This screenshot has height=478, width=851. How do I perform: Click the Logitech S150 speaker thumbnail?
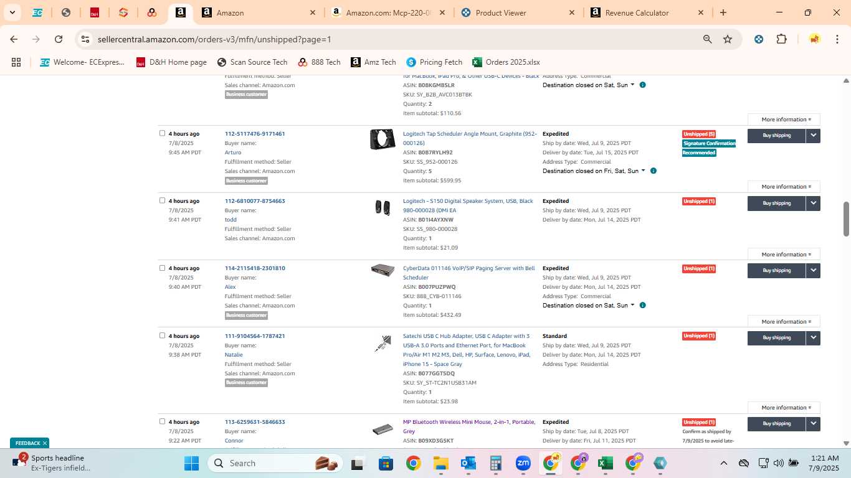383,207
